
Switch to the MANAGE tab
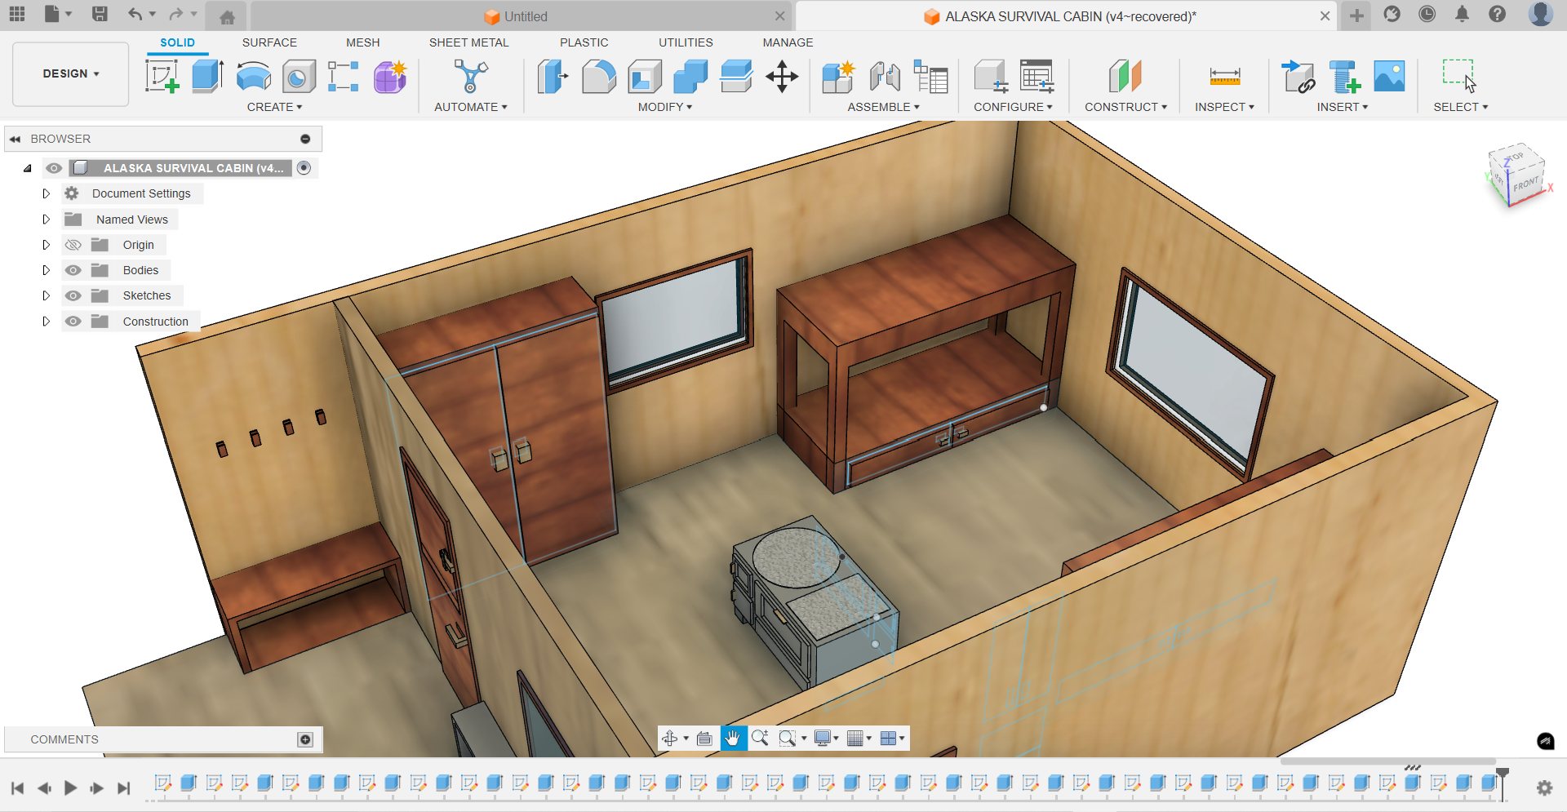click(x=788, y=42)
